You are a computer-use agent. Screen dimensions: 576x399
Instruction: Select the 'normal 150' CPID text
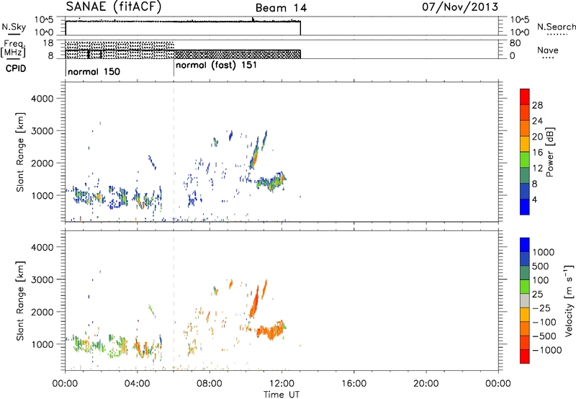click(94, 71)
